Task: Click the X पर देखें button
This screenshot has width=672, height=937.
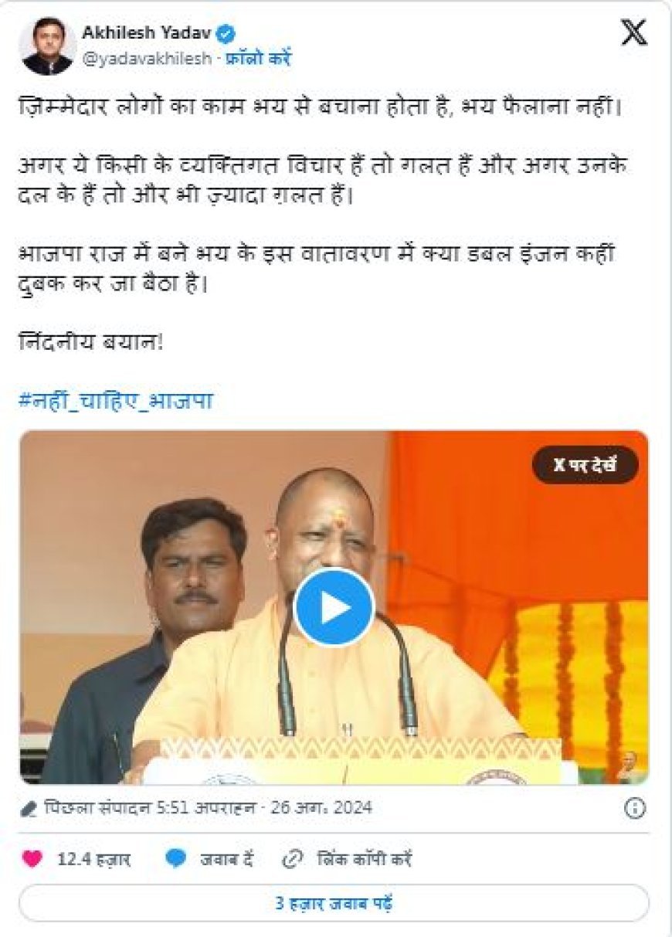Action: click(585, 465)
